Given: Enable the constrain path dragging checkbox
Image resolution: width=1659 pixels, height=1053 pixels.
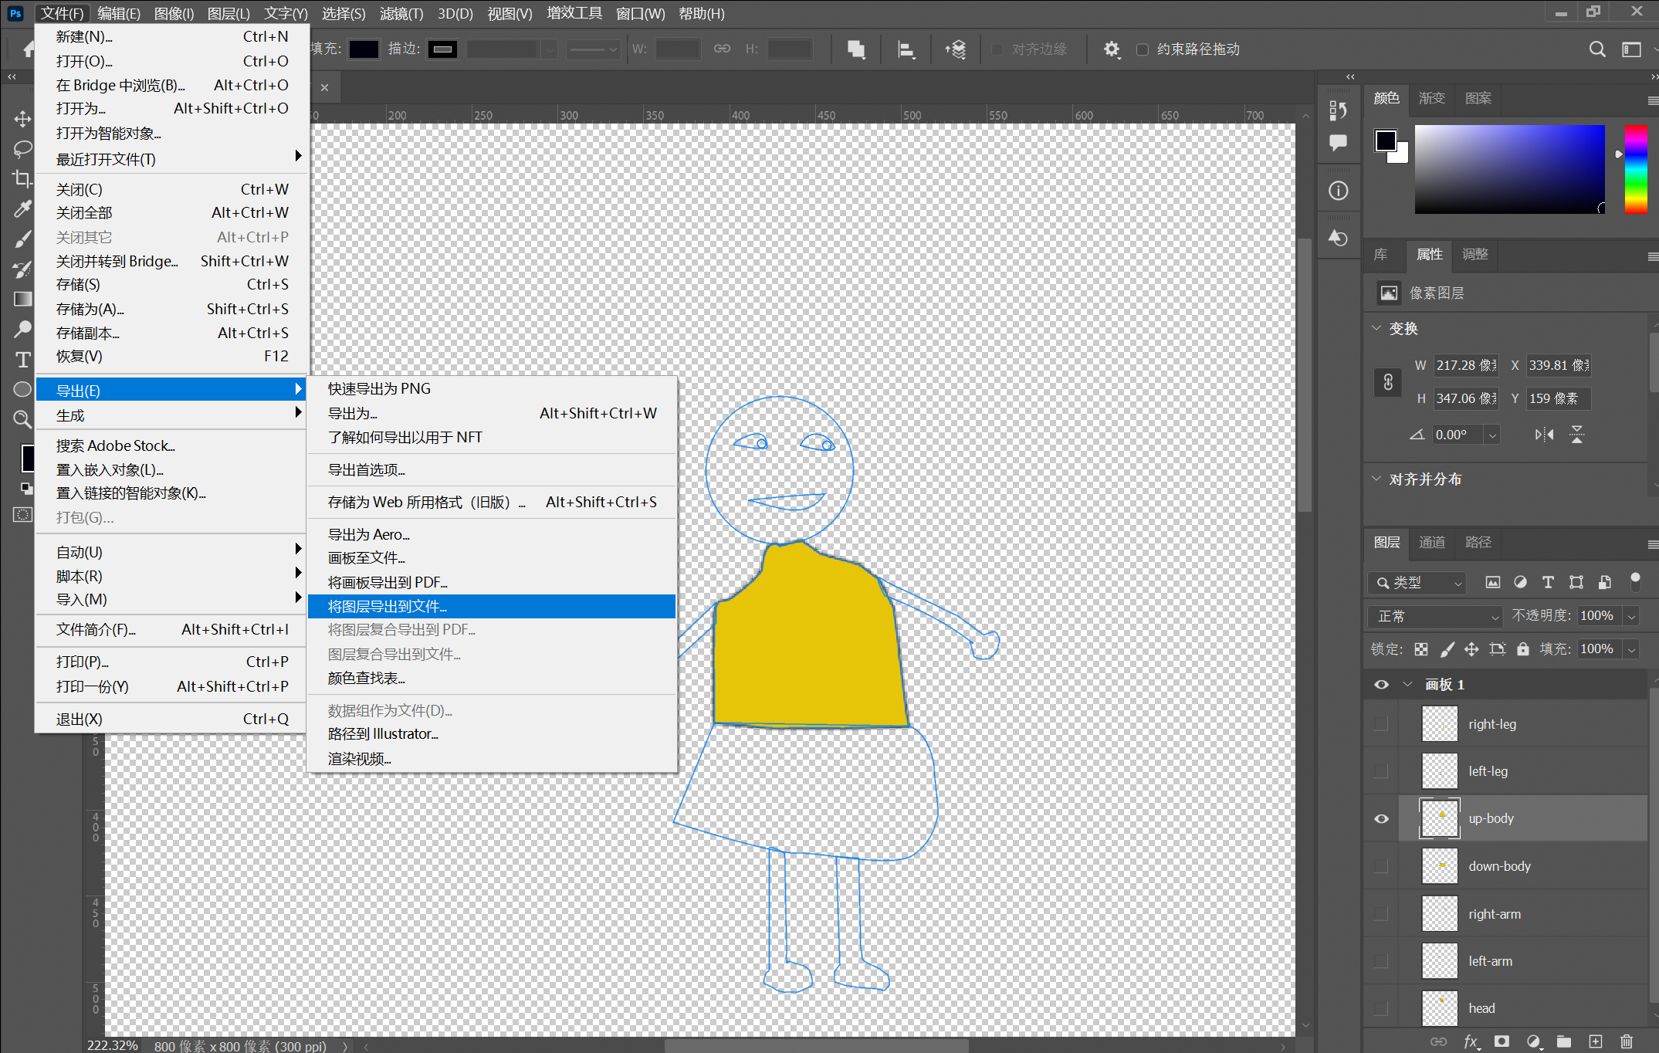Looking at the screenshot, I should point(1143,49).
